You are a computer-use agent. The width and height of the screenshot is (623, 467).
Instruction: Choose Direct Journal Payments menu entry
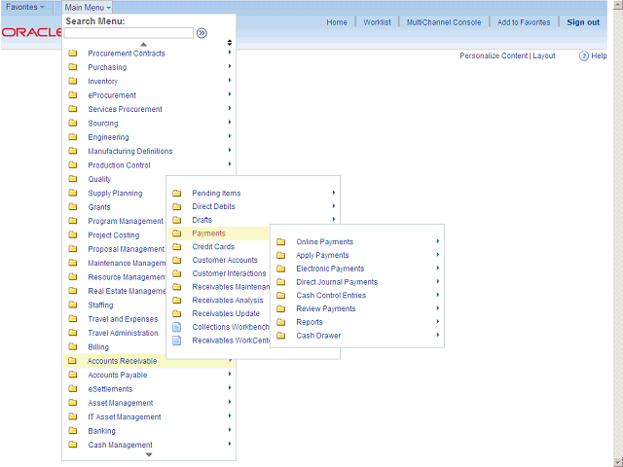click(337, 282)
